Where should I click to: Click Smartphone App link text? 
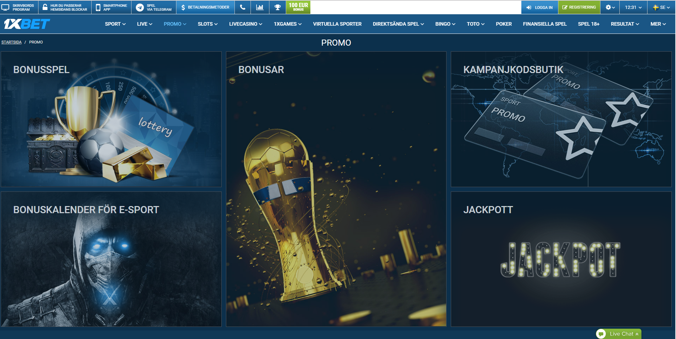[x=115, y=7]
